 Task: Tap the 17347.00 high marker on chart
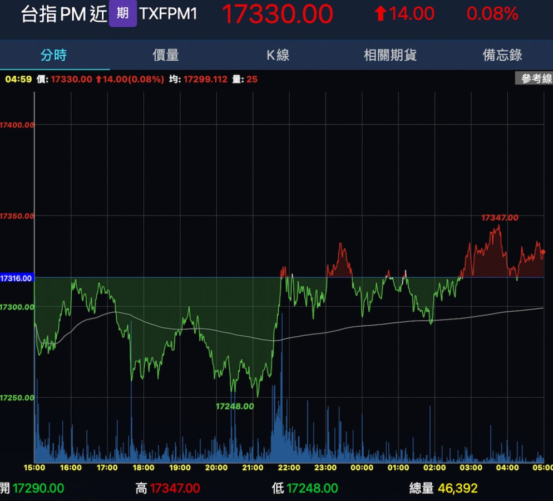(500, 218)
